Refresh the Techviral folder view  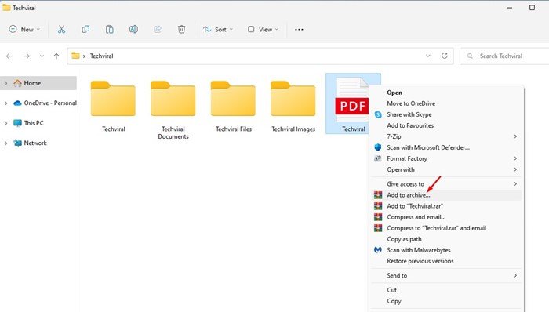click(x=445, y=56)
